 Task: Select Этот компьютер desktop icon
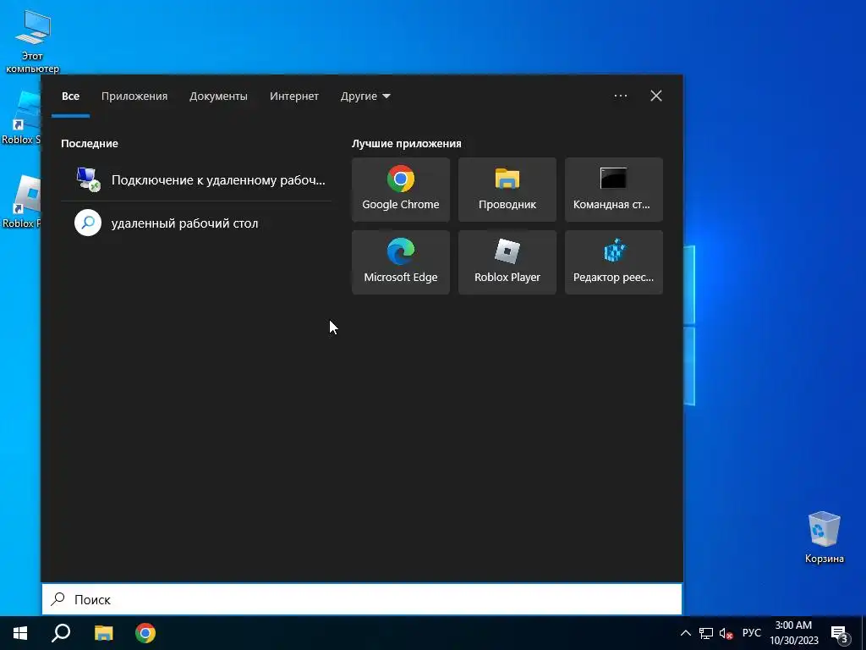point(32,41)
